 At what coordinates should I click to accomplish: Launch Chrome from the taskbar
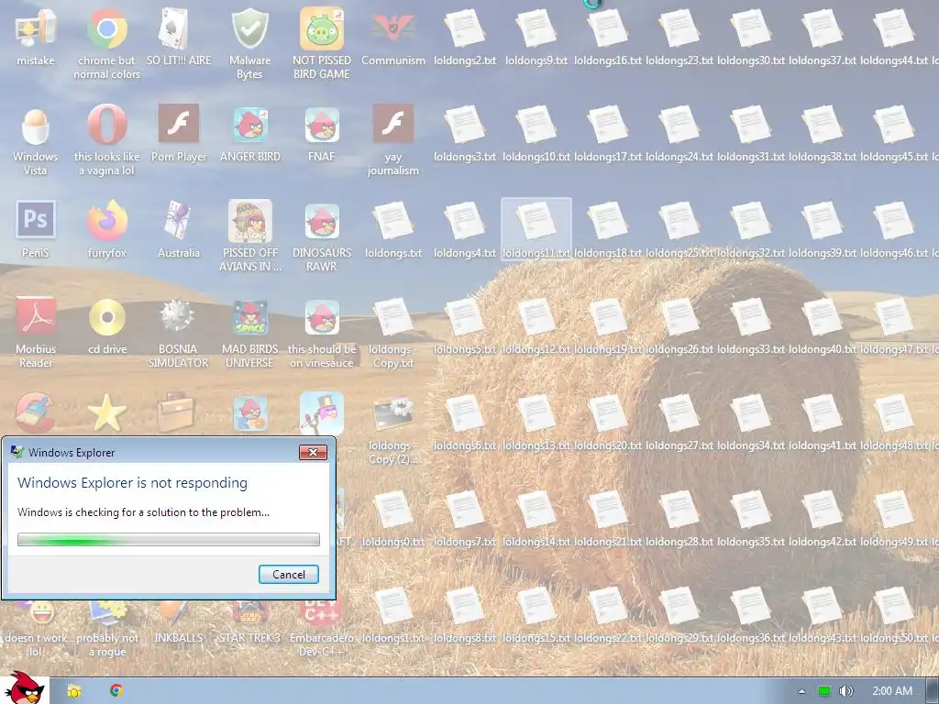(116, 691)
